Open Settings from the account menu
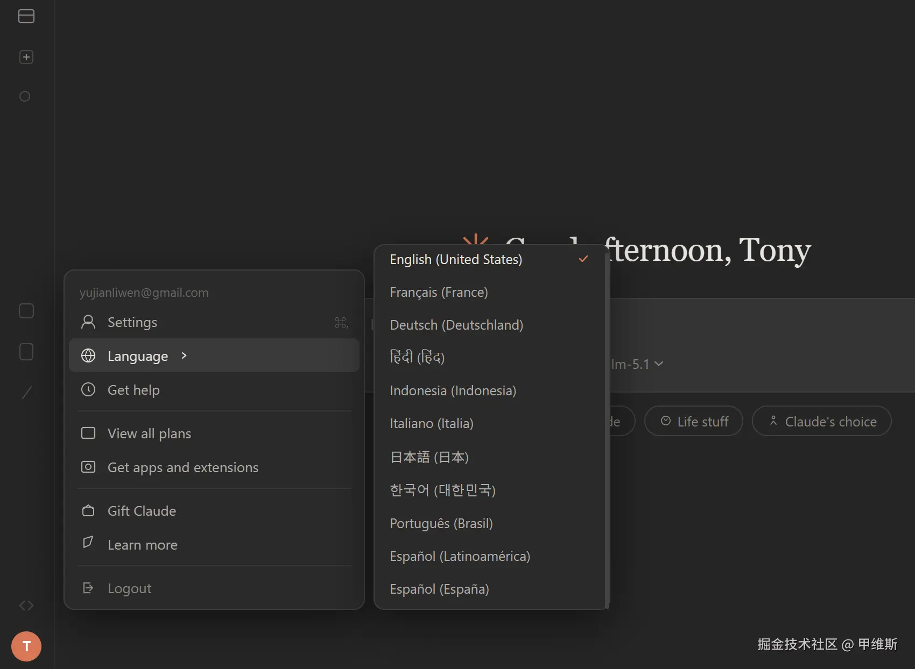The image size is (915, 669). point(214,322)
